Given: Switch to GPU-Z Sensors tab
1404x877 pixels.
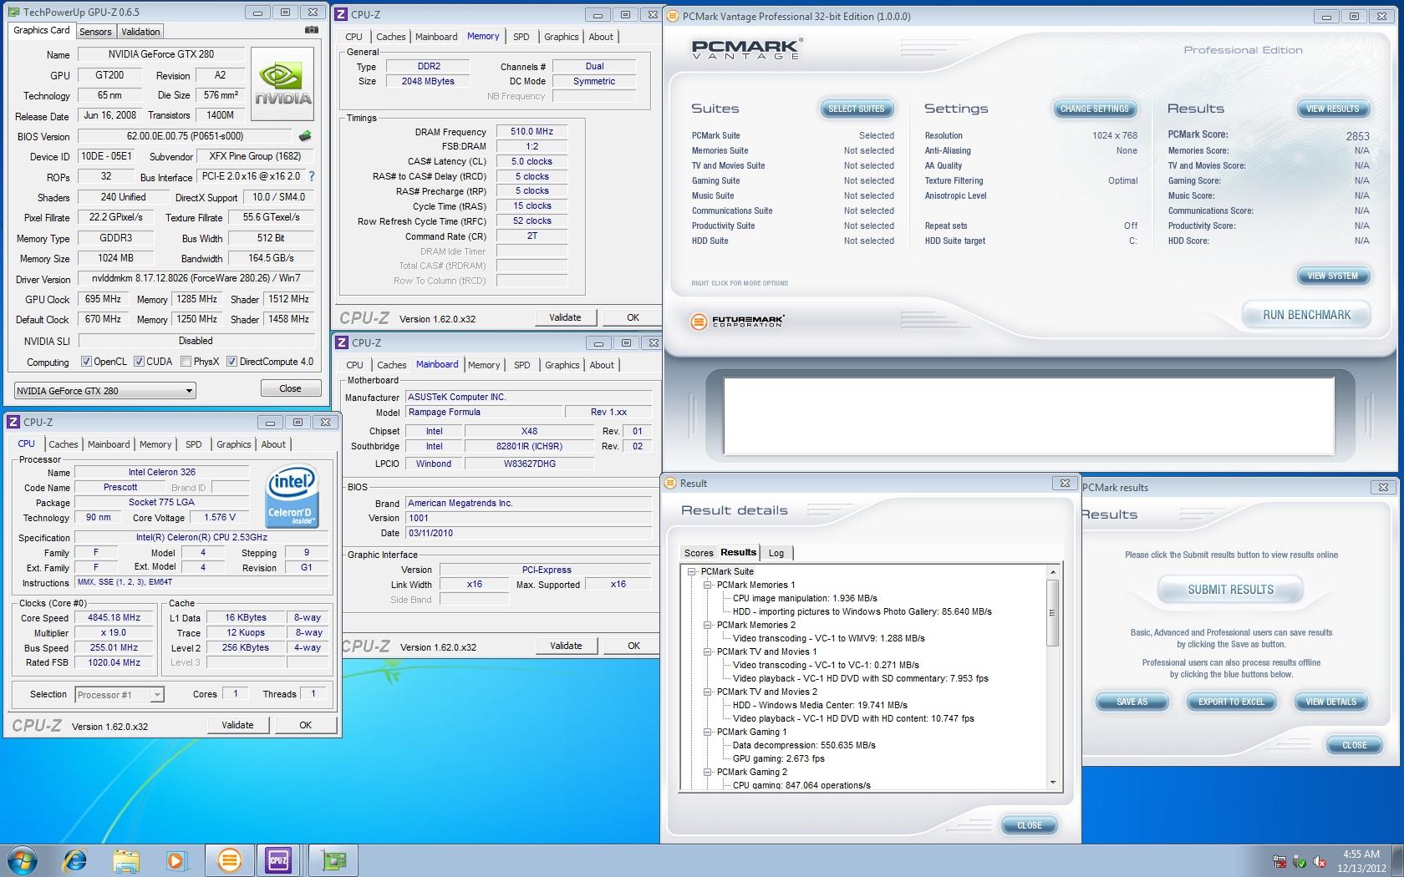Looking at the screenshot, I should pyautogui.click(x=95, y=32).
